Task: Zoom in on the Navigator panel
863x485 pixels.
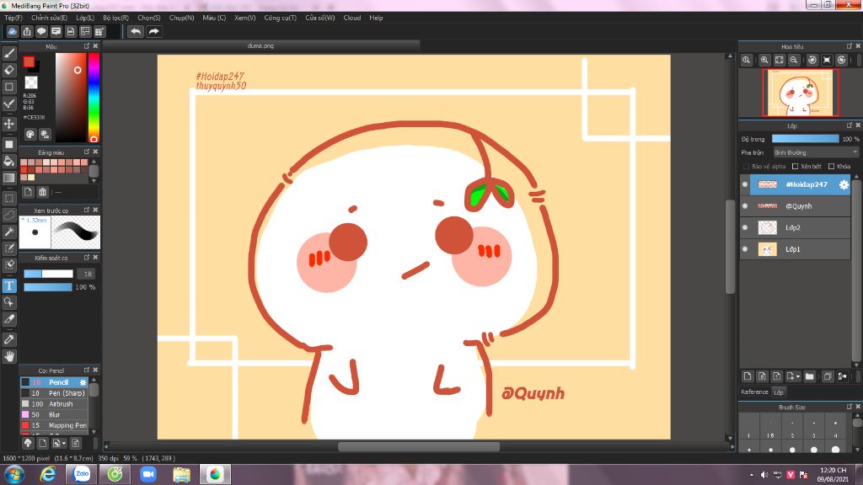Action: 764,60
